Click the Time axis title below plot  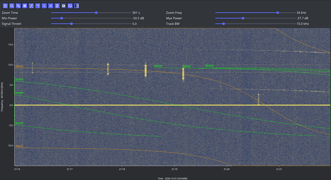(172, 178)
